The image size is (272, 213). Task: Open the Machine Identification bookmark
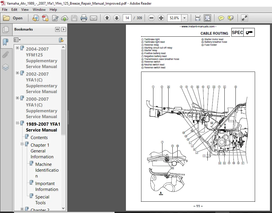point(47,170)
